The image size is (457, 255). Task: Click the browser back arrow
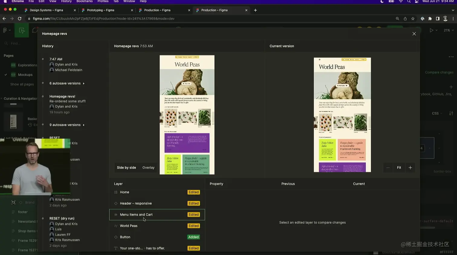tap(4, 19)
